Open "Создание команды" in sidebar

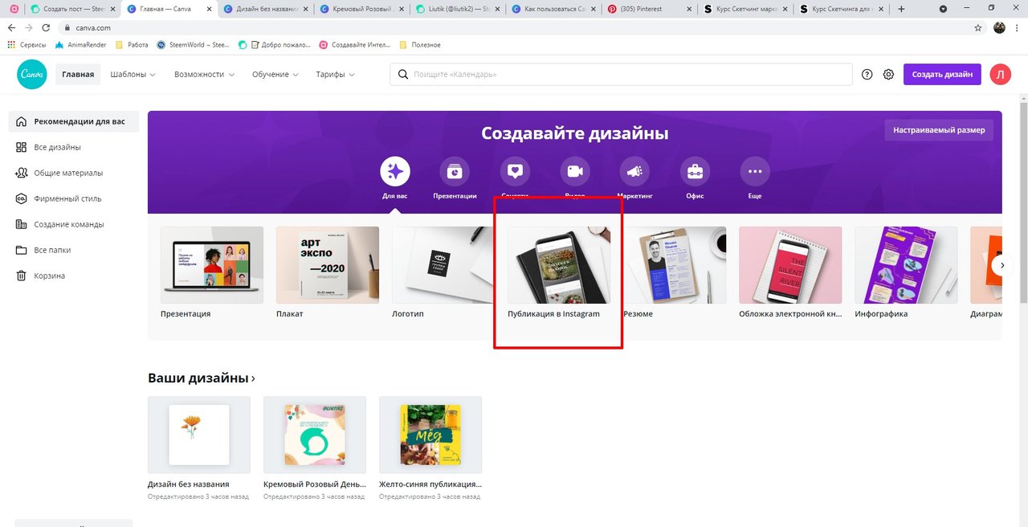pos(73,224)
